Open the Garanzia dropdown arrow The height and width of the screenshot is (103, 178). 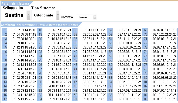[x=95, y=17]
